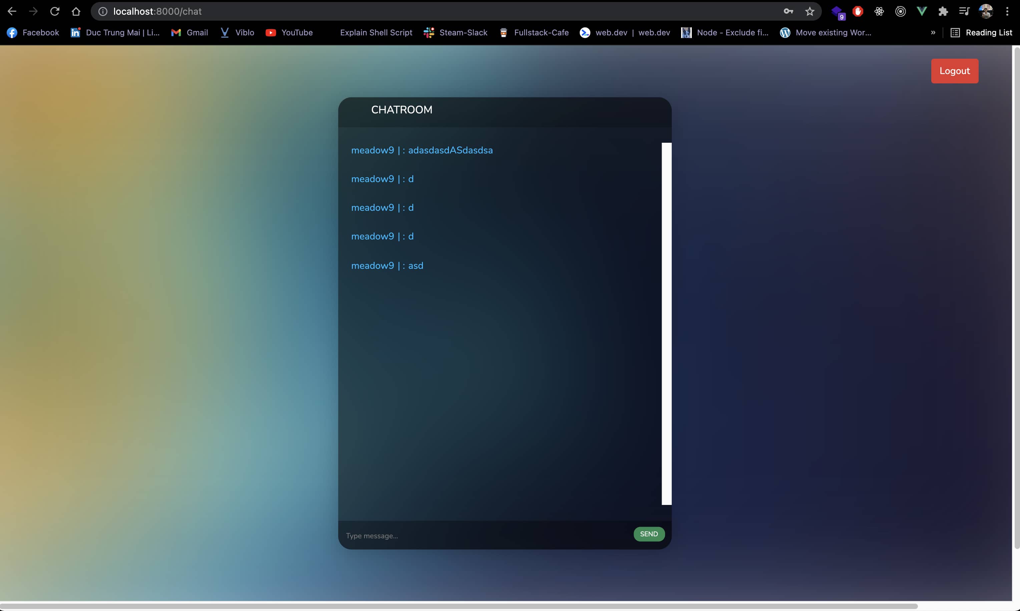The height and width of the screenshot is (611, 1020).
Task: Click the AdBlock stop-hand extension icon
Action: tap(858, 11)
